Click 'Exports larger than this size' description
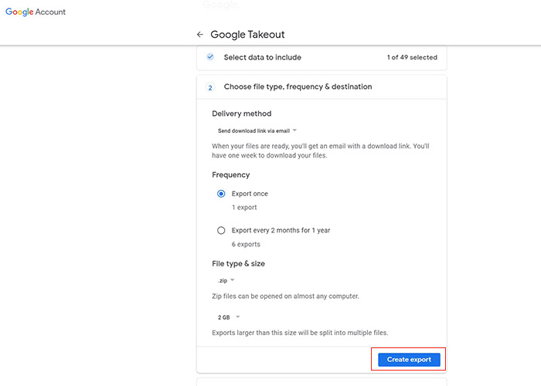 [300, 333]
